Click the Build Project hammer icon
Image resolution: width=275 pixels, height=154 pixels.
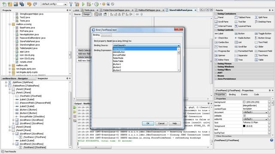71,4
